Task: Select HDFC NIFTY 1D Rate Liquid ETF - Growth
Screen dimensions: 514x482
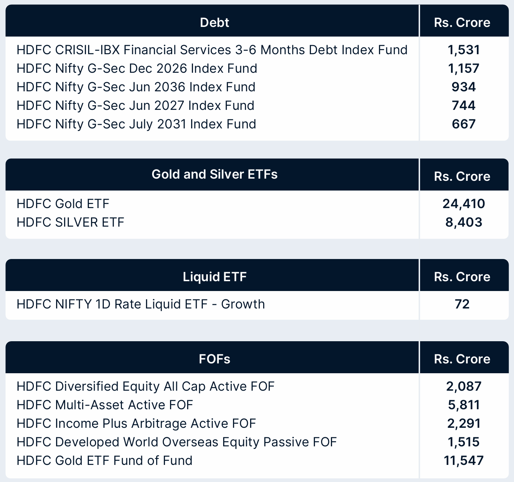Action: [x=141, y=304]
